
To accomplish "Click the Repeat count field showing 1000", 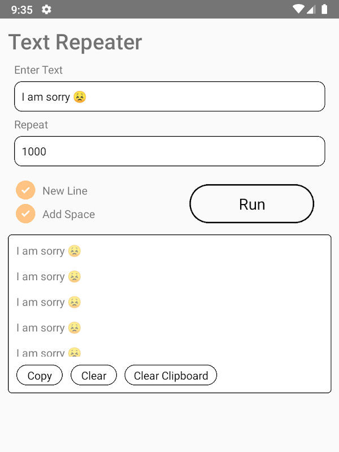I will [169, 151].
